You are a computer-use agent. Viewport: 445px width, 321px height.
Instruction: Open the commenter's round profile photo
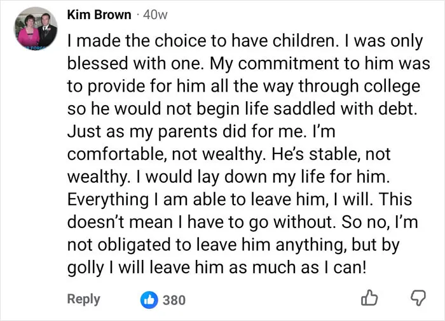(36, 28)
